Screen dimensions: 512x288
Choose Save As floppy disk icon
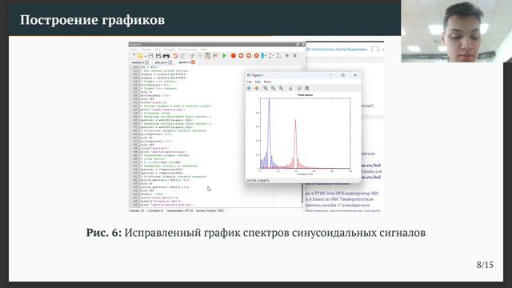[x=158, y=56]
